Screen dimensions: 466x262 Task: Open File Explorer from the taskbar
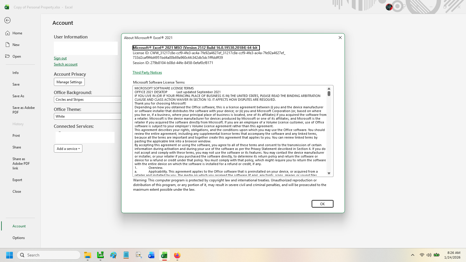pos(88,255)
